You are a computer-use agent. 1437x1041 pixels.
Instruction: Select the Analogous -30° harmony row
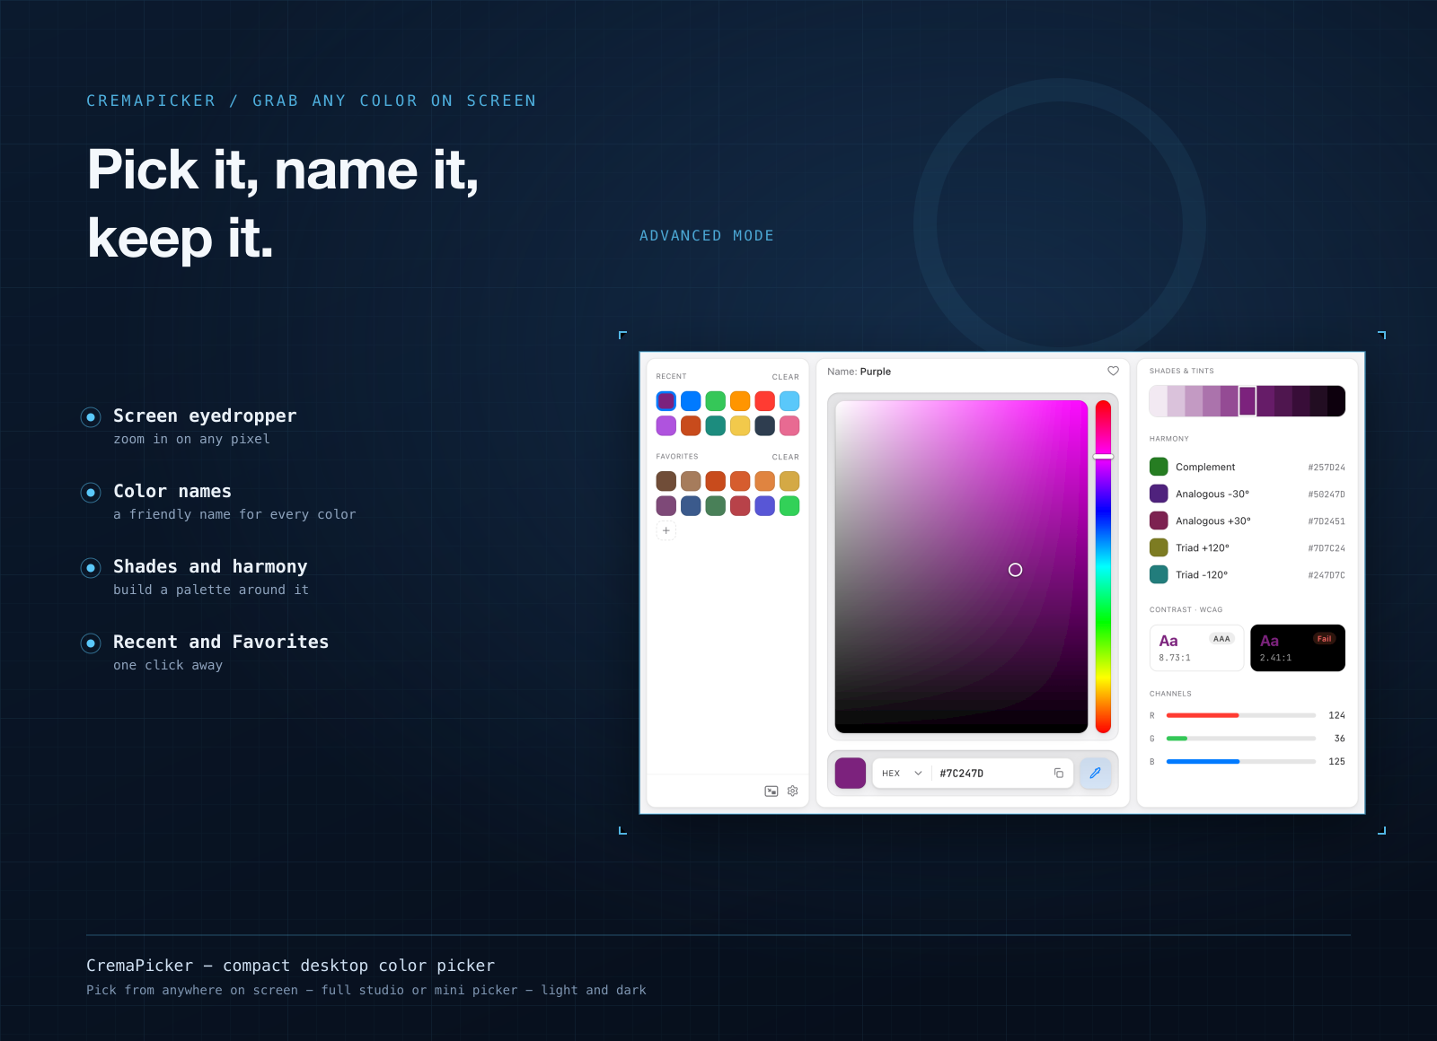pos(1247,494)
